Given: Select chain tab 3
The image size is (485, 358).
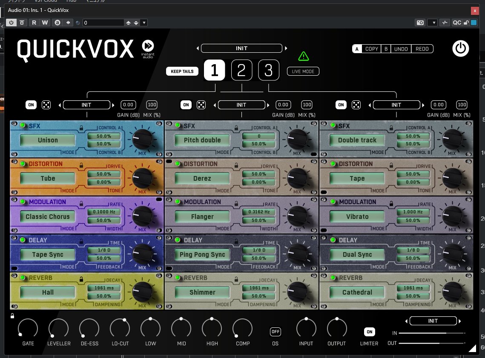Looking at the screenshot, I should pyautogui.click(x=269, y=70).
